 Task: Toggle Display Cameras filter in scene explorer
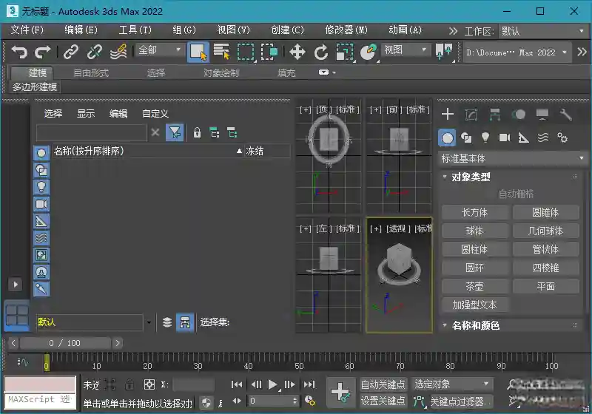pyautogui.click(x=41, y=204)
